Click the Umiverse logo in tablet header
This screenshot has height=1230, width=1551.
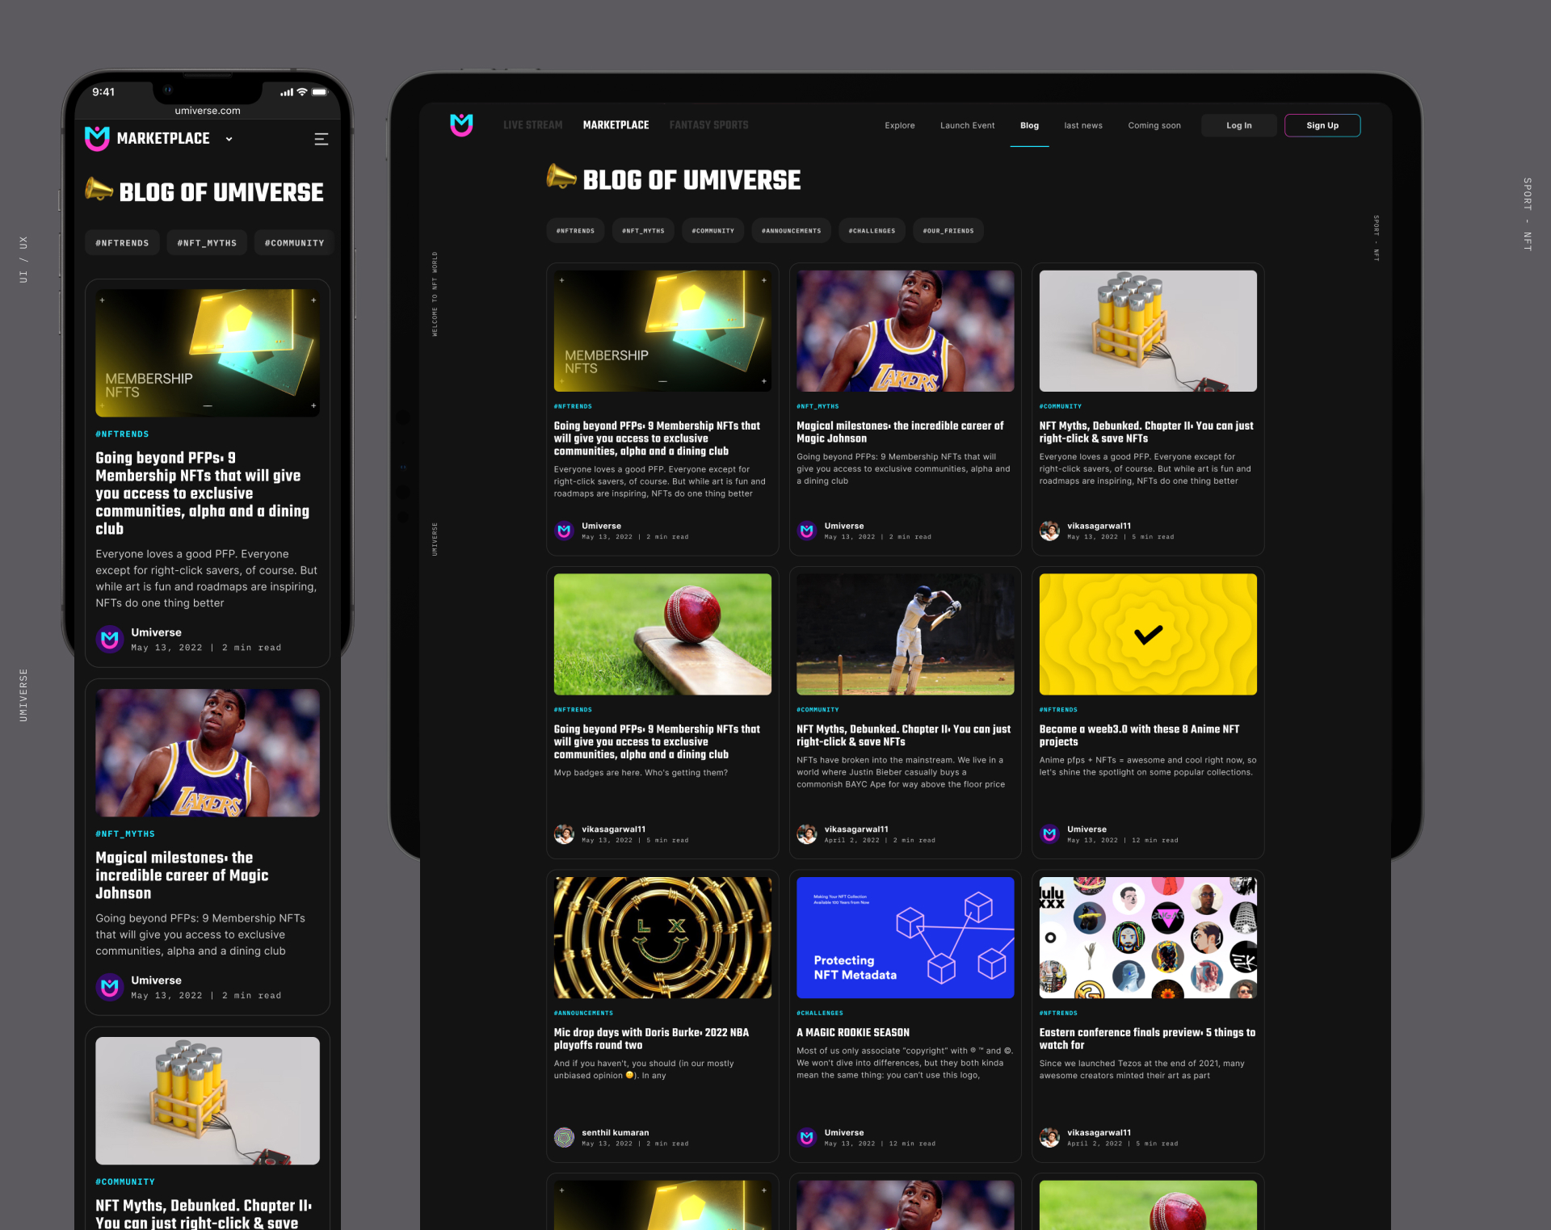(x=461, y=124)
